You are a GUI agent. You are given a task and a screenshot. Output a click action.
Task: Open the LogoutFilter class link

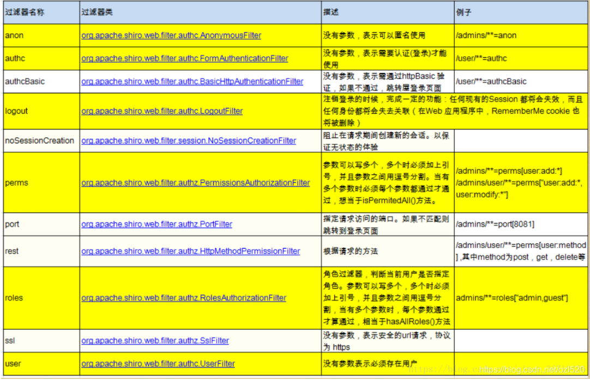pyautogui.click(x=163, y=111)
